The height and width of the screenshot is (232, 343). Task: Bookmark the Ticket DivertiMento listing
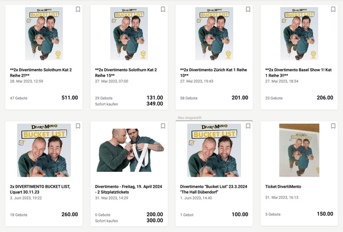click(333, 126)
